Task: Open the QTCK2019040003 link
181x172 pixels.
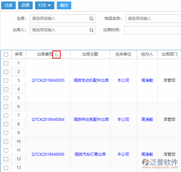Action: click(48, 80)
